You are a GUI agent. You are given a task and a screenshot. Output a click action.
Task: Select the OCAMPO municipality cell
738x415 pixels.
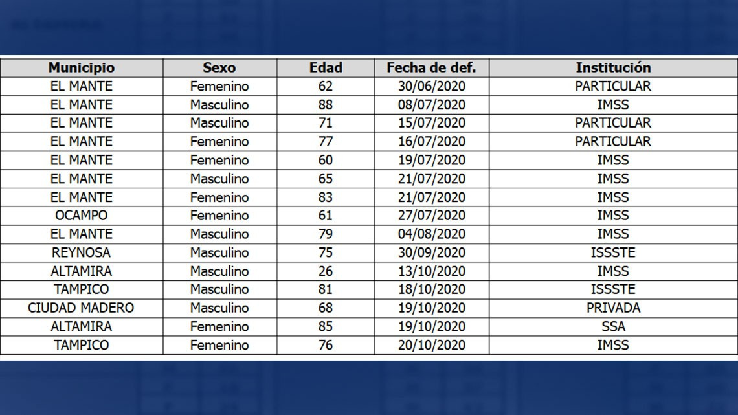tap(82, 216)
